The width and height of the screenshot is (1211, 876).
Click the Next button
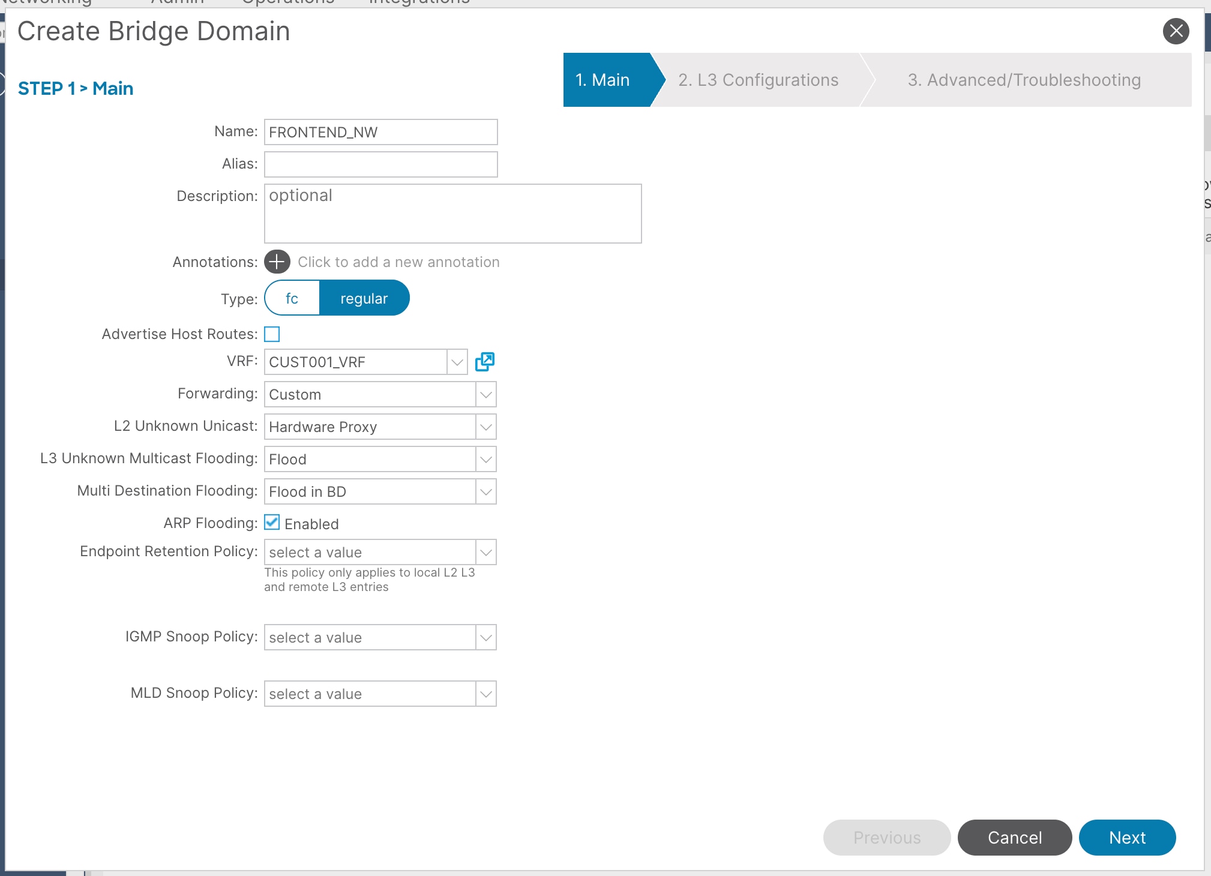[x=1126, y=837]
